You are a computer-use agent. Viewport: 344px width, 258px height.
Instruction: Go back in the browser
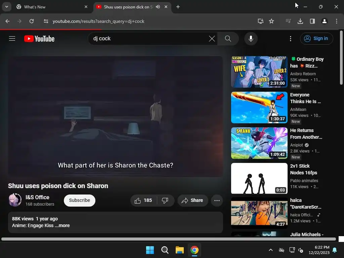[7, 21]
